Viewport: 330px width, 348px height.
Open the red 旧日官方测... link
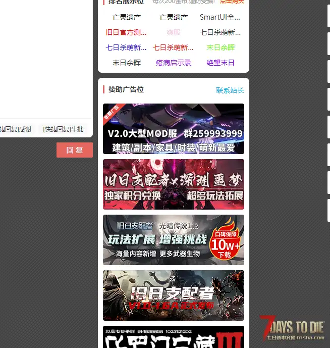126,32
